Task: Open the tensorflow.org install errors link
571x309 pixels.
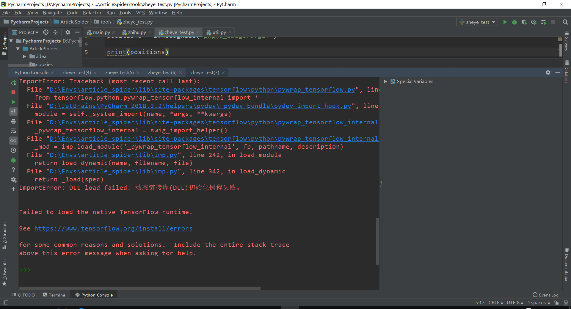Action: 113,228
